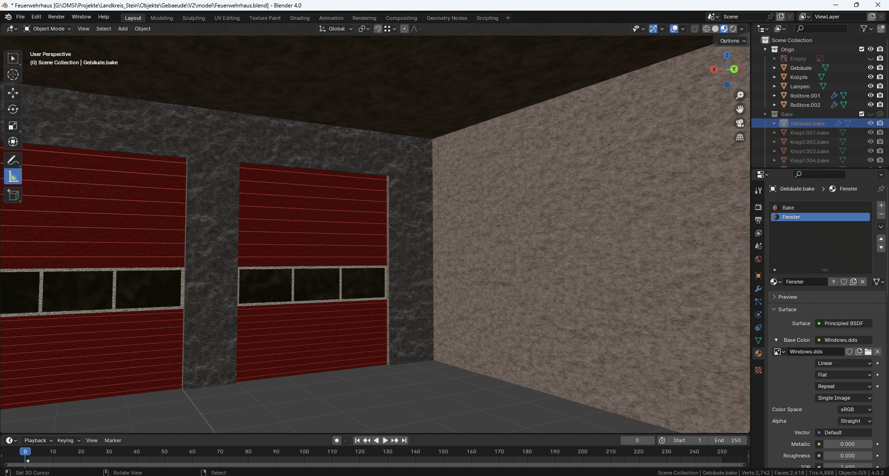Uncheck the Origin collection checkbox

coord(862,49)
